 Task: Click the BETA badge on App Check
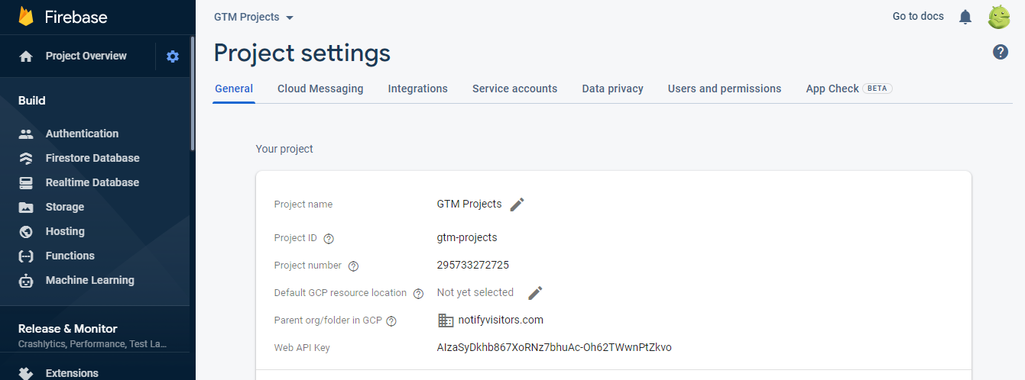pyautogui.click(x=877, y=89)
